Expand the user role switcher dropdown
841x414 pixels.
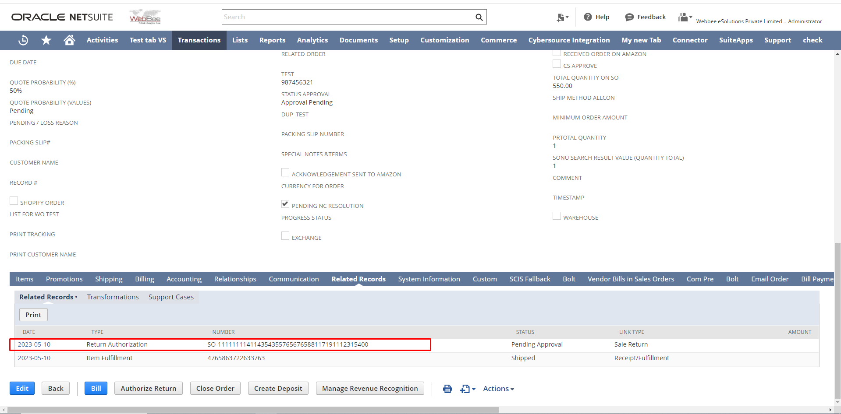pos(685,17)
